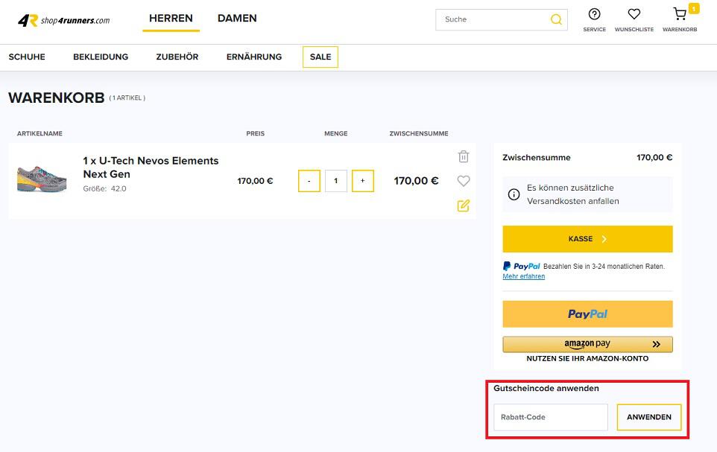Screen dimensions: 717x452
Task: Switch to the DAMEN tab
Action: pos(237,19)
